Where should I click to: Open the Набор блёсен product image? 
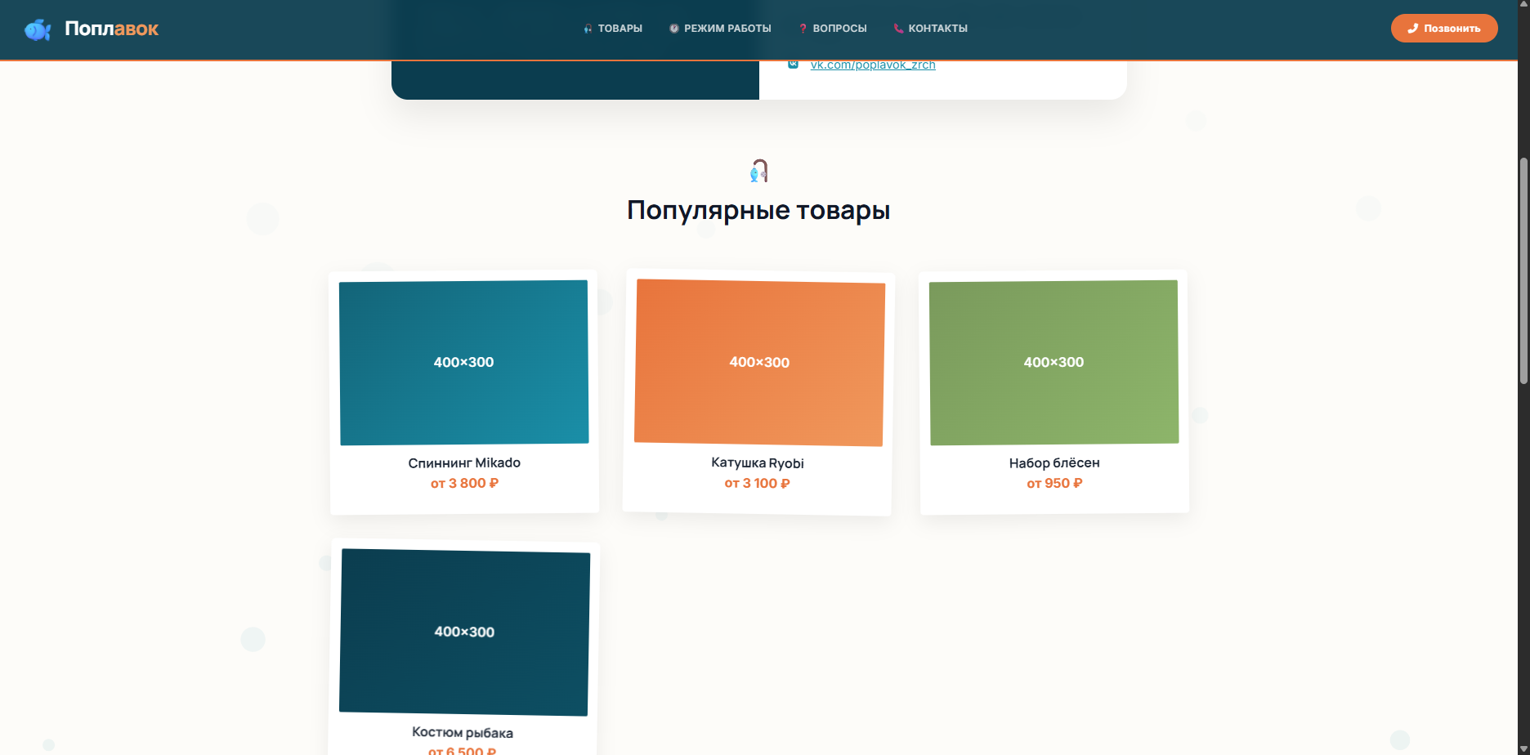tap(1054, 363)
